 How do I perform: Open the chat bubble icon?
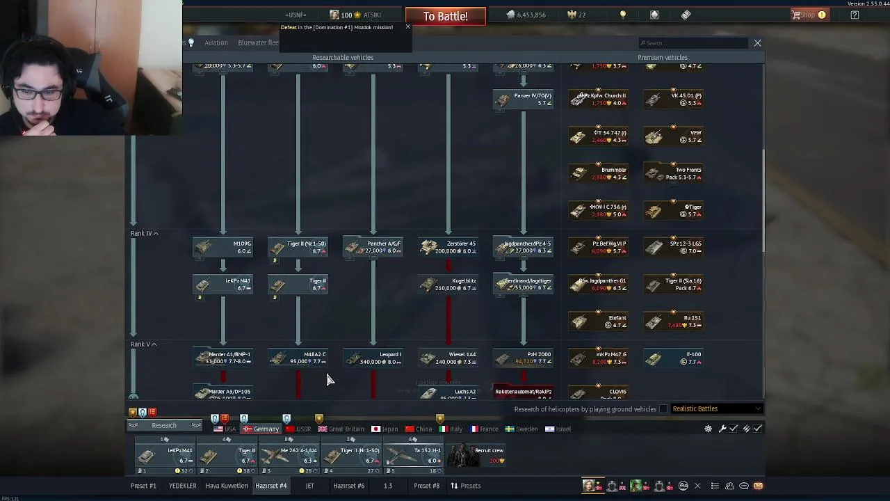tap(744, 486)
